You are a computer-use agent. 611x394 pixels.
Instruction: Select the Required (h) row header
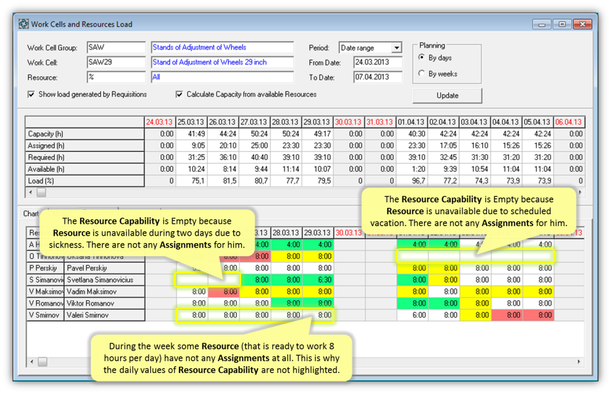pyautogui.click(x=85, y=157)
